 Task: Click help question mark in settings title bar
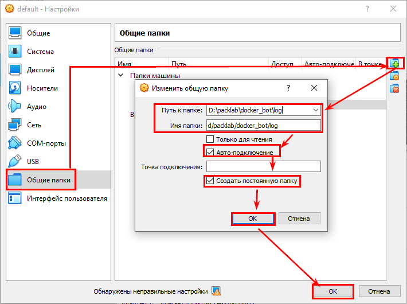(x=367, y=9)
